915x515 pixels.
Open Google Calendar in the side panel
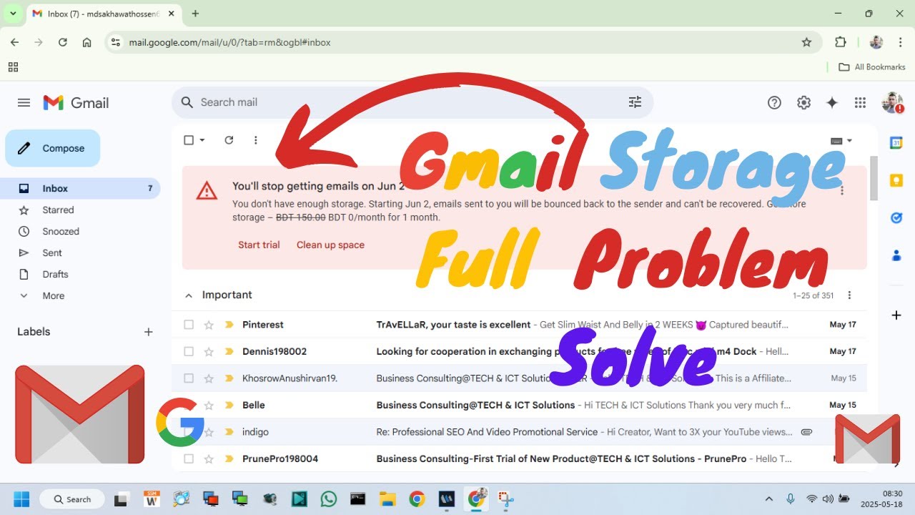point(896,142)
